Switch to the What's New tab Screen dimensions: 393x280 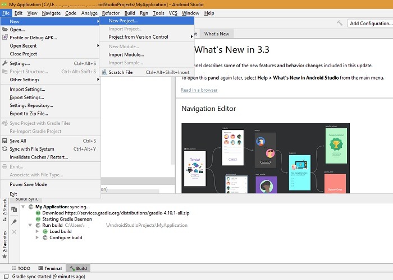[x=217, y=34]
